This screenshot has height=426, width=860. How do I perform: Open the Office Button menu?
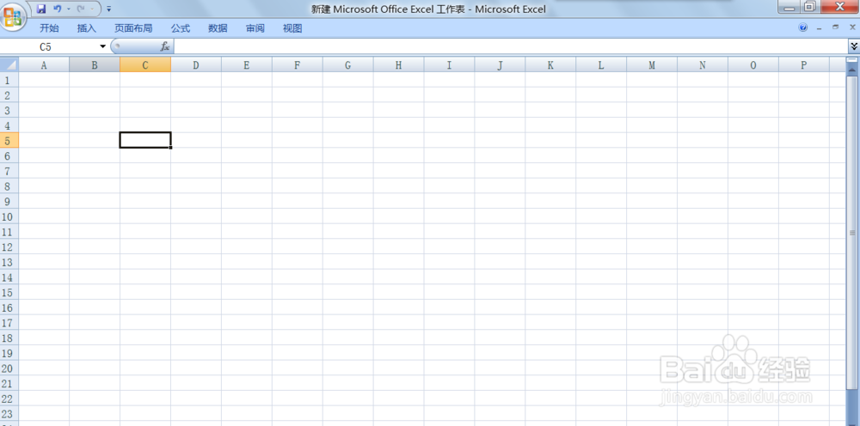click(x=13, y=15)
